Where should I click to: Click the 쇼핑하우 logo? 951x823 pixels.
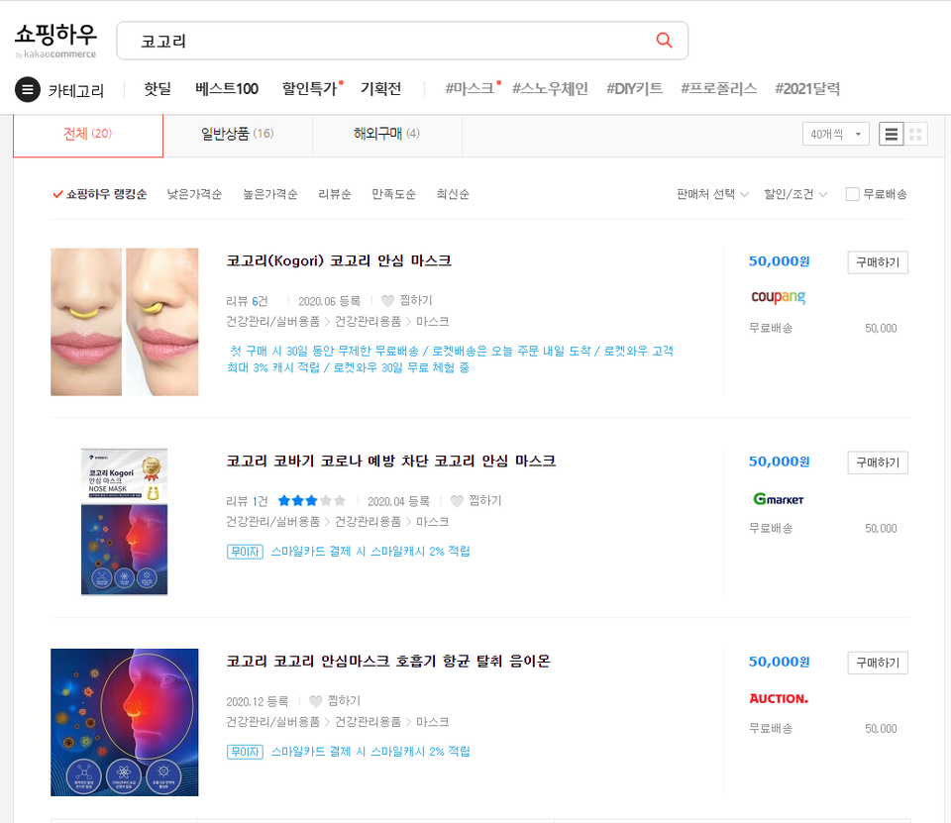(55, 40)
